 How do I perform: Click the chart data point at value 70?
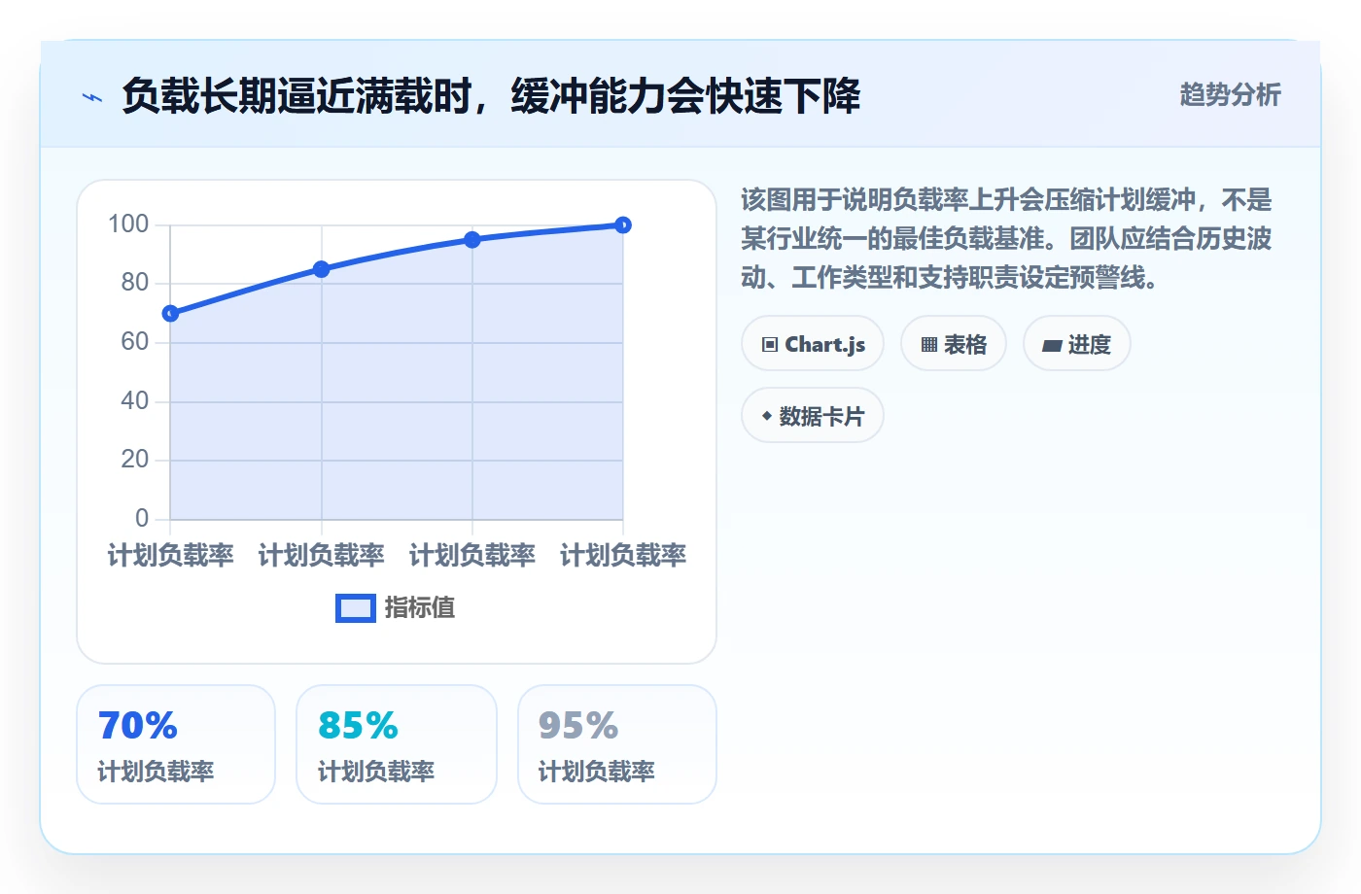tap(170, 313)
